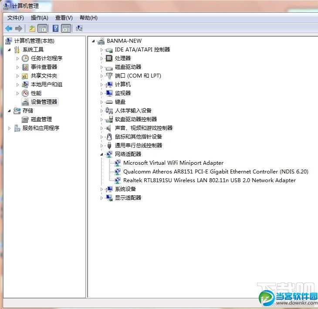The image size is (318, 309).
Task: Select the BANMA-NEW computer name
Action: click(124, 41)
